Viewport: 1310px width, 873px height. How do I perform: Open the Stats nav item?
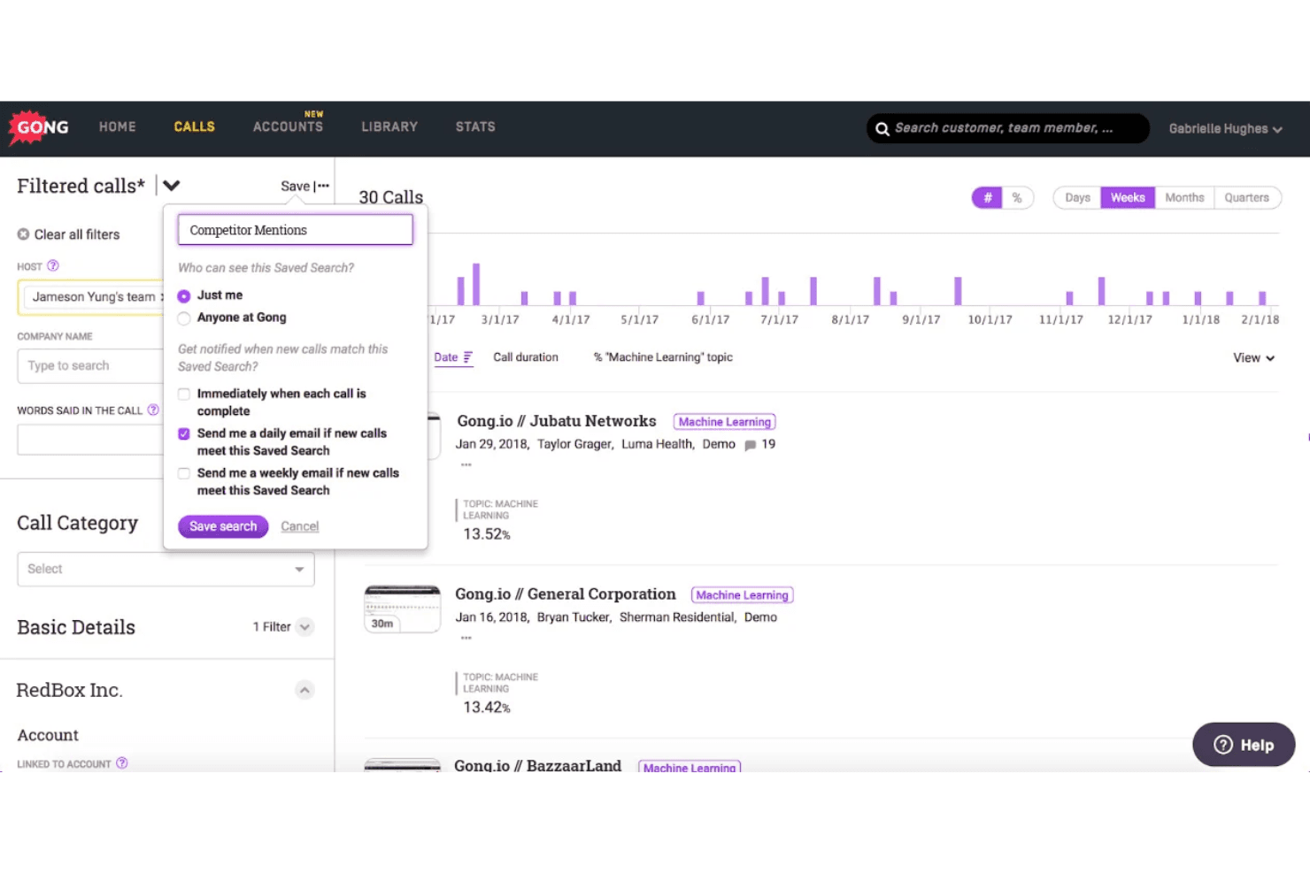click(475, 127)
